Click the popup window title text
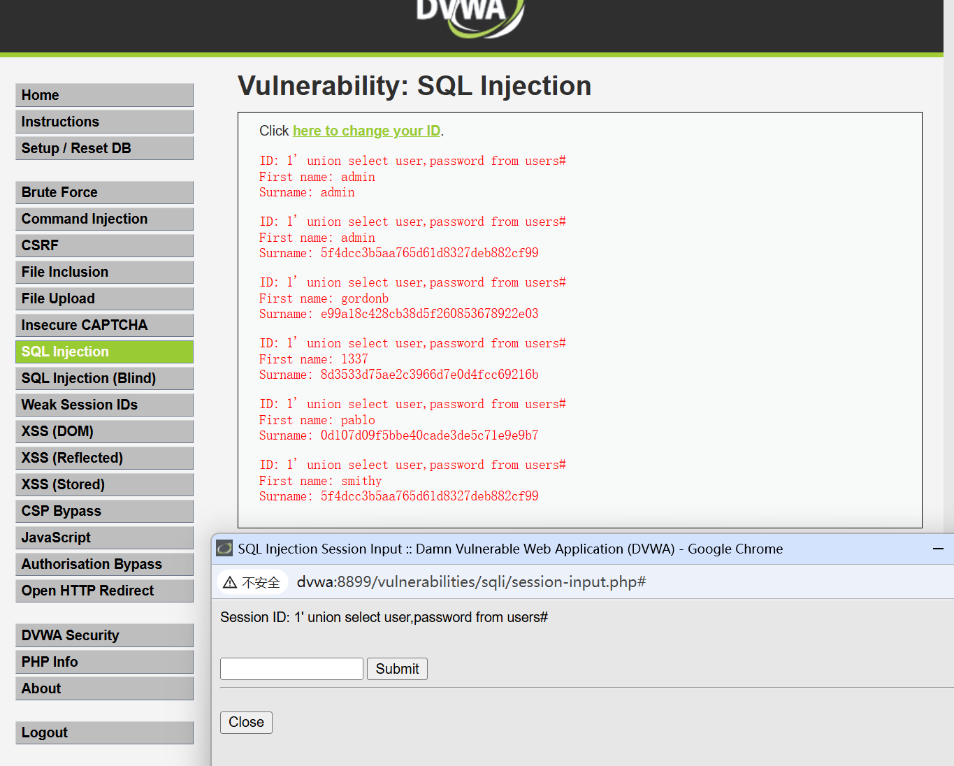The height and width of the screenshot is (766, 954). [510, 549]
